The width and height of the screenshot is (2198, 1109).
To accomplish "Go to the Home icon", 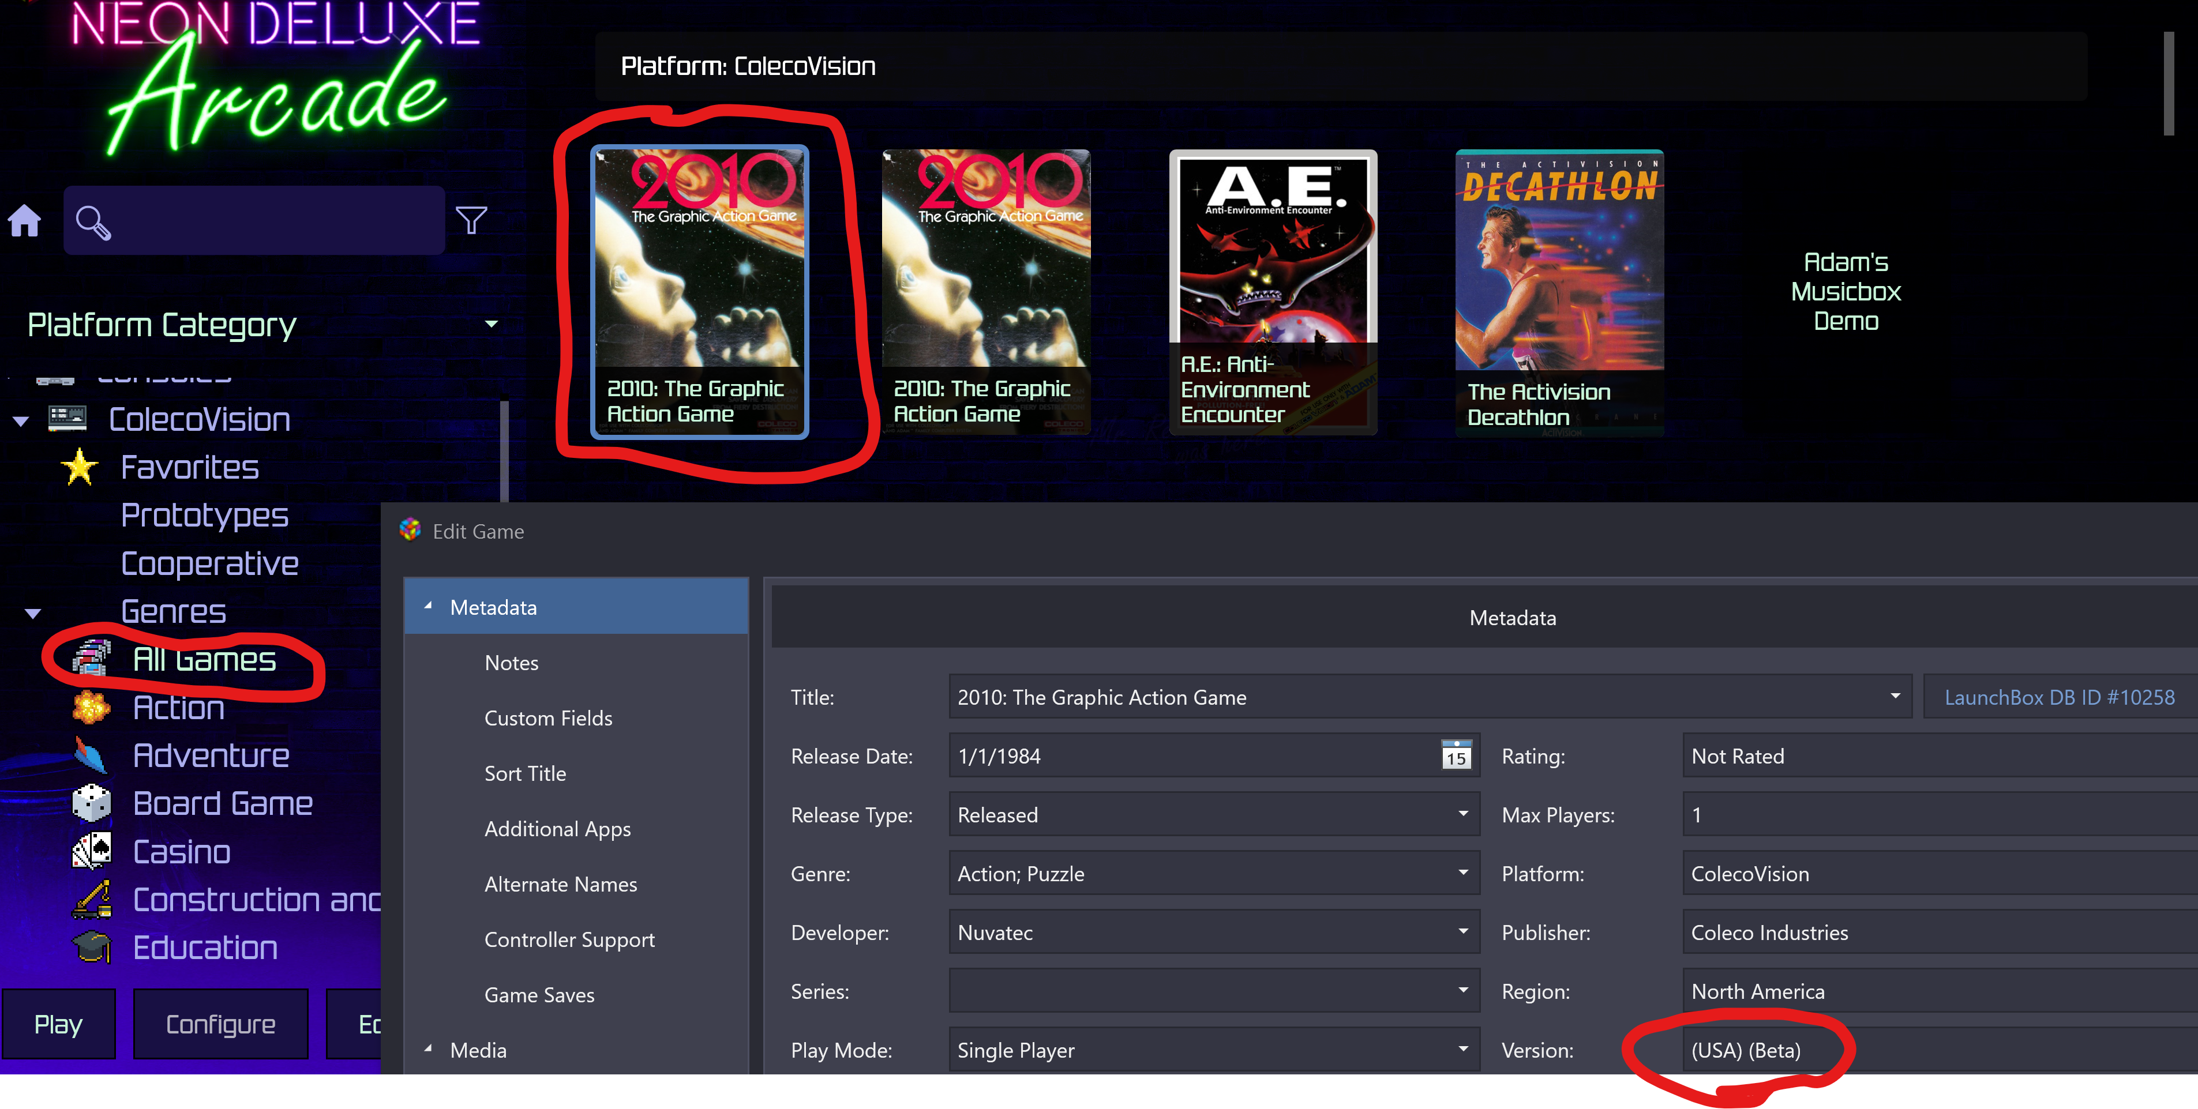I will (x=24, y=221).
